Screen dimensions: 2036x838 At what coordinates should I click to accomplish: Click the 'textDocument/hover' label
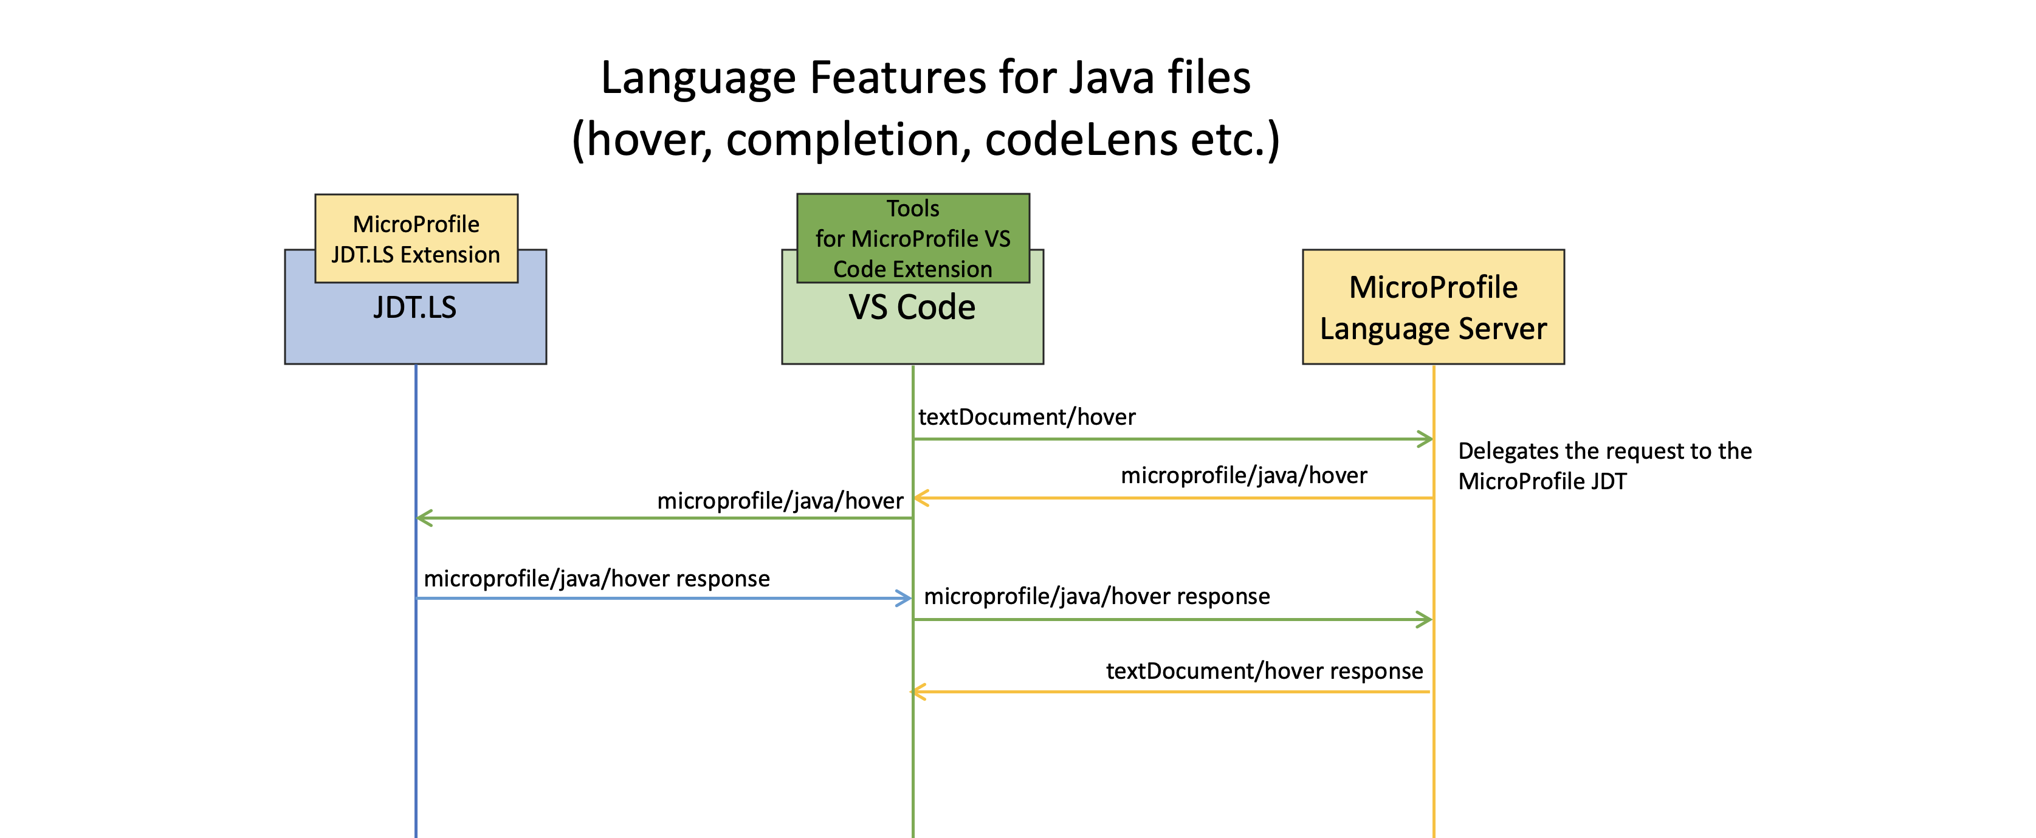coord(1027,417)
